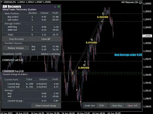Click the Reduce Volume button
The image size is (153, 114).
(16, 48)
